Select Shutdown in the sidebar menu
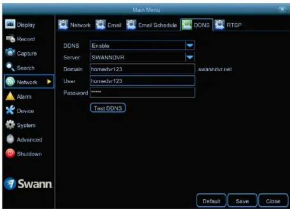This screenshot has height=209, width=290. coord(29,154)
